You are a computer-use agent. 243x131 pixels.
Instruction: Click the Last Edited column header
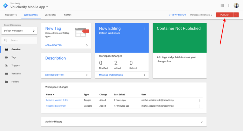119,95
